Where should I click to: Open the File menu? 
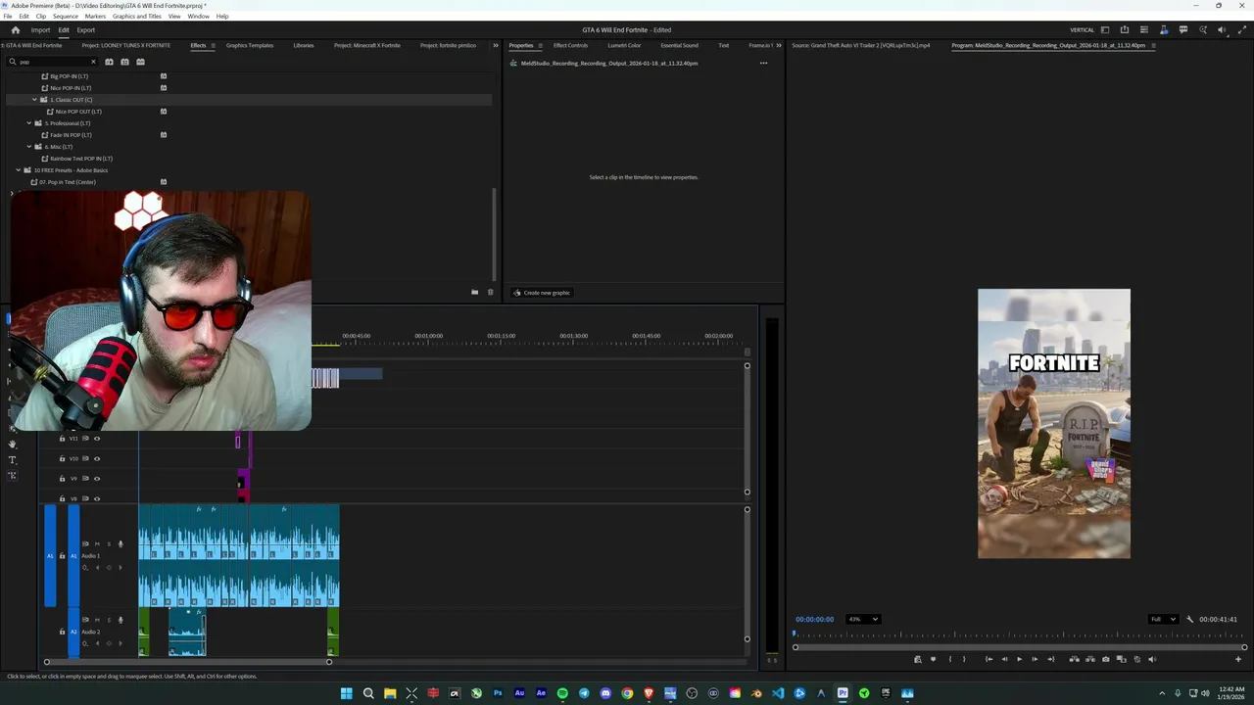(x=8, y=16)
